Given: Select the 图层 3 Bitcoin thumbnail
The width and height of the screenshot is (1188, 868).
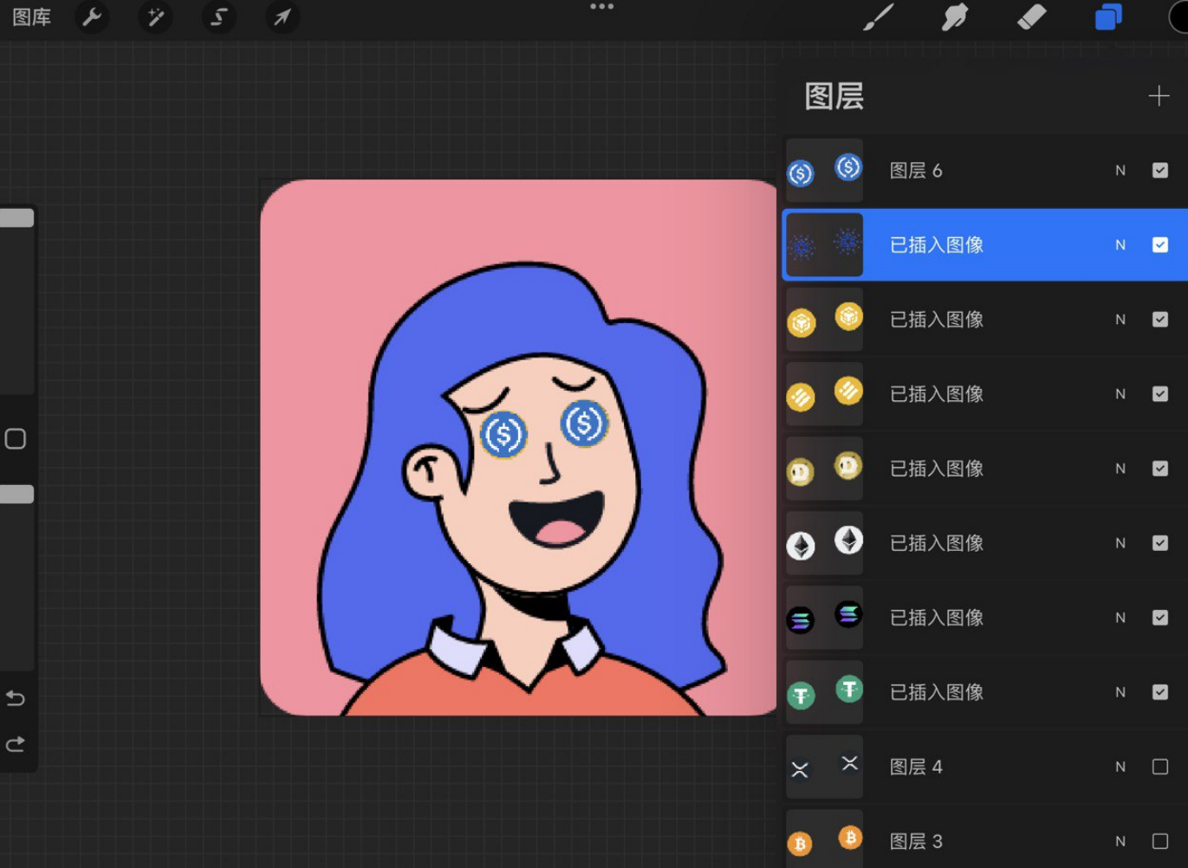Looking at the screenshot, I should [825, 839].
